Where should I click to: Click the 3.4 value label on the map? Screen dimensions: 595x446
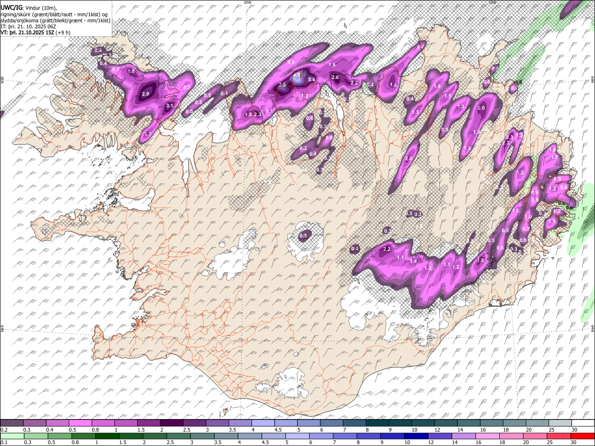pos(311,80)
